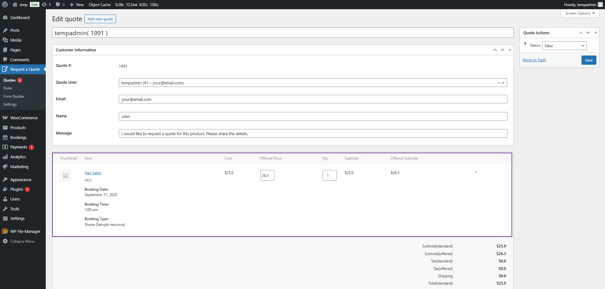Viewport: 605px width, 289px height.
Task: Expand the Quote User dropdown
Action: [x=503, y=83]
